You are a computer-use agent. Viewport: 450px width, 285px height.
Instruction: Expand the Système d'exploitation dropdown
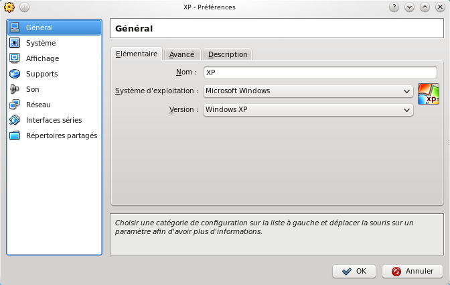pos(308,91)
